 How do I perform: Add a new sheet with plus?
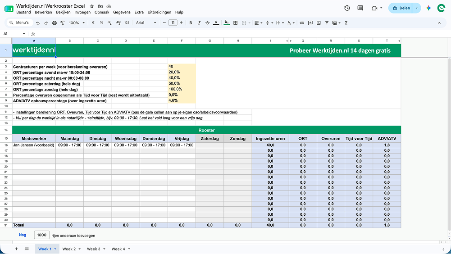click(x=16, y=249)
